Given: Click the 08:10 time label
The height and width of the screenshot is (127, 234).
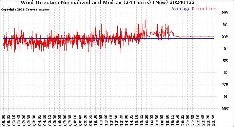Looking at the screenshot, I should pyautogui.click(x=75, y=120).
